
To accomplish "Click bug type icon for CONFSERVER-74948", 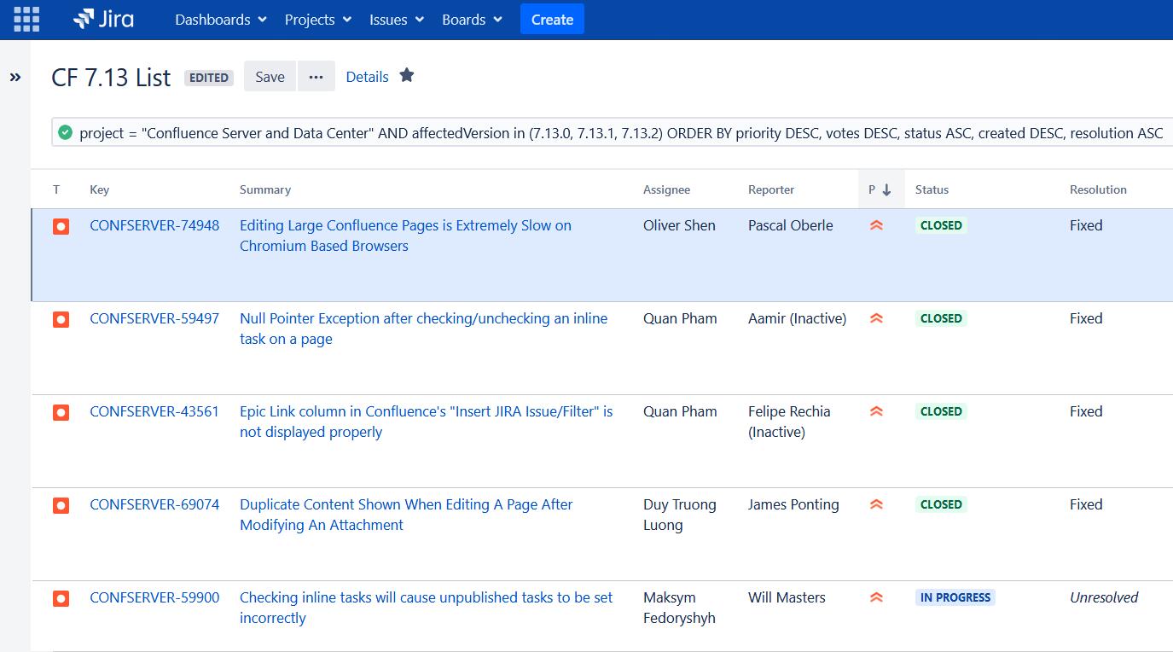I will coord(61,226).
